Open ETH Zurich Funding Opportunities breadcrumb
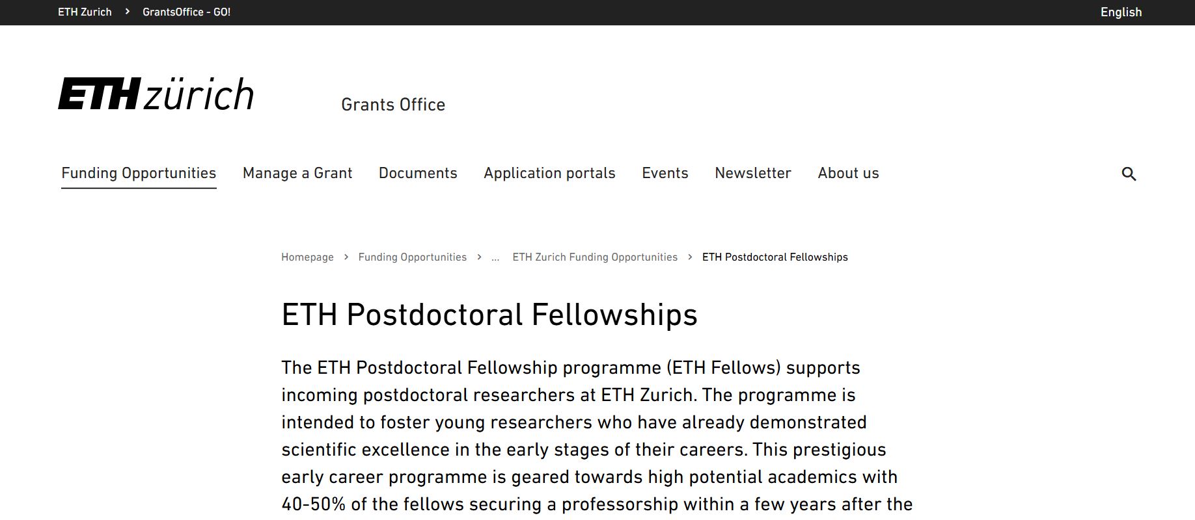The width and height of the screenshot is (1195, 520). click(595, 257)
